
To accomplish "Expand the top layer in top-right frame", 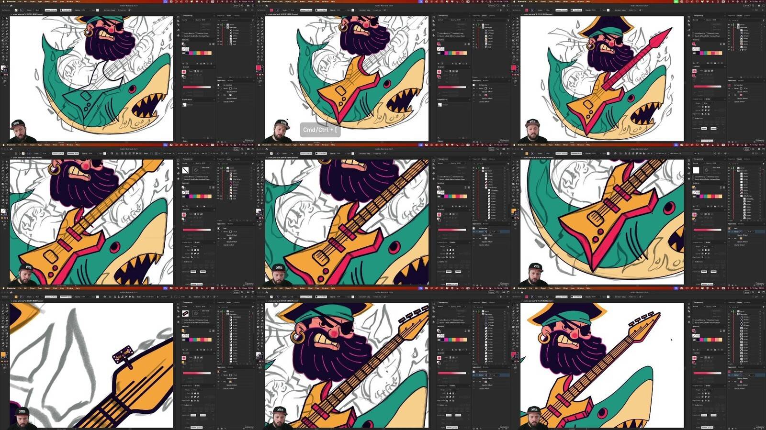I will 735,25.
